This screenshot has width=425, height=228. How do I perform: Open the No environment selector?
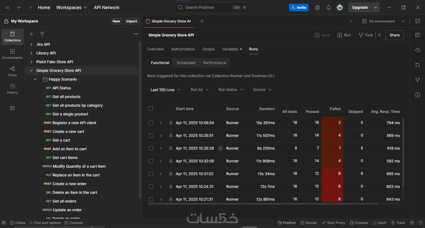(x=383, y=21)
